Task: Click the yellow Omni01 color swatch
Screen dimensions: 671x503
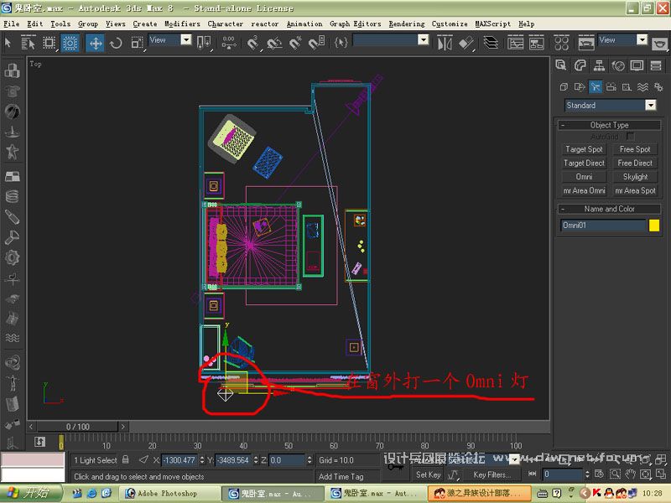Action: (x=654, y=226)
